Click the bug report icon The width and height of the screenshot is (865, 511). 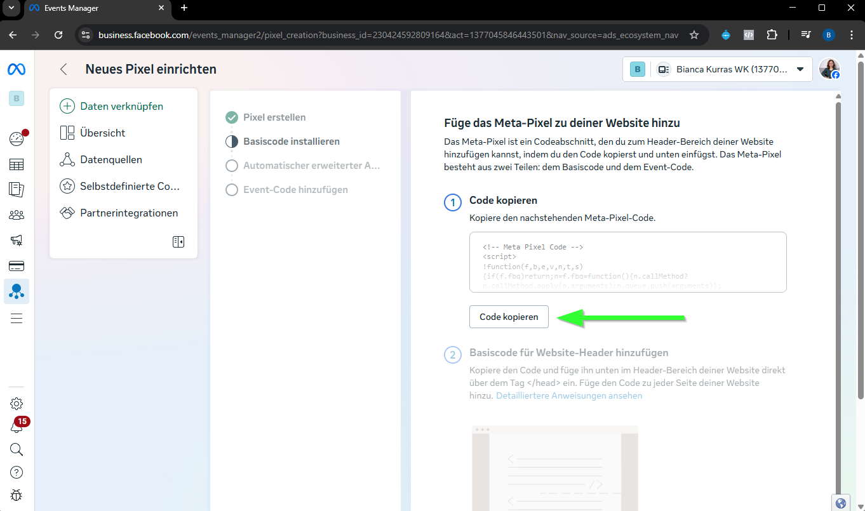pos(17,495)
